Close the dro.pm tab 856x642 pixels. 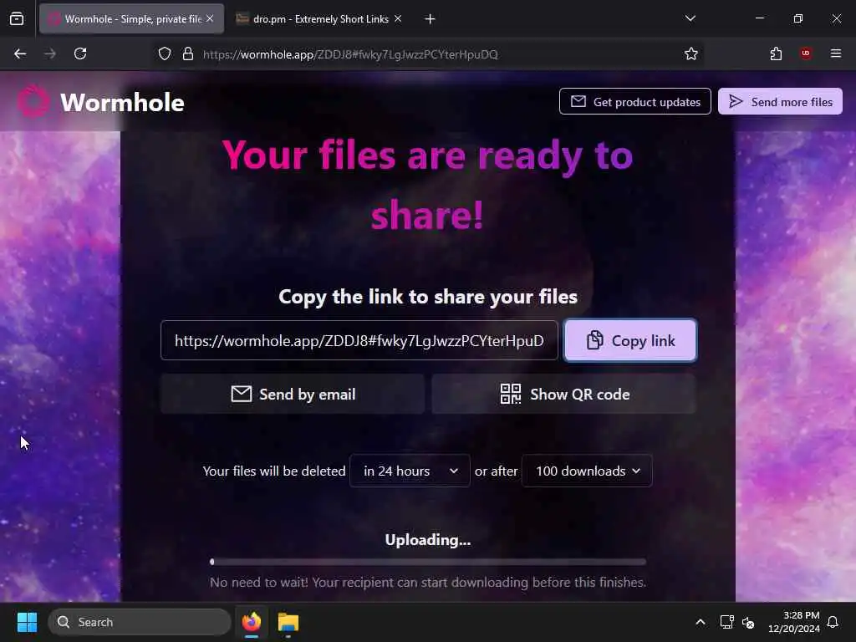pyautogui.click(x=398, y=18)
